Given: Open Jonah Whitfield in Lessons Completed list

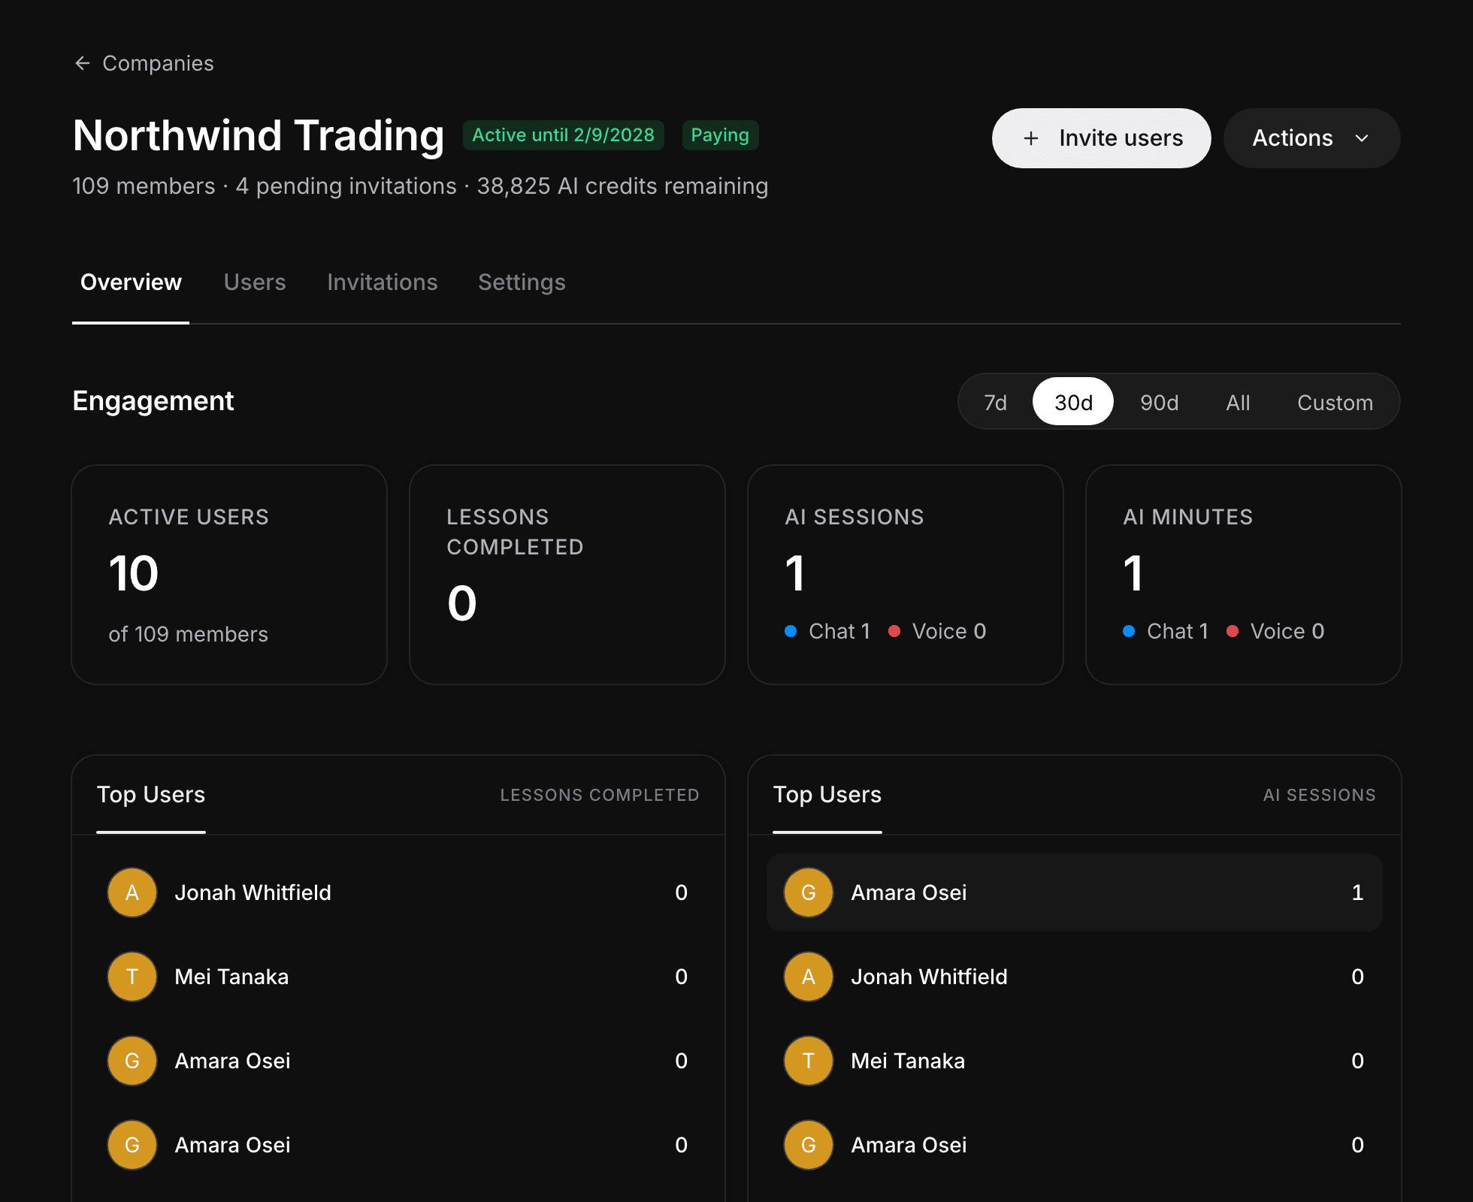Looking at the screenshot, I should (398, 892).
